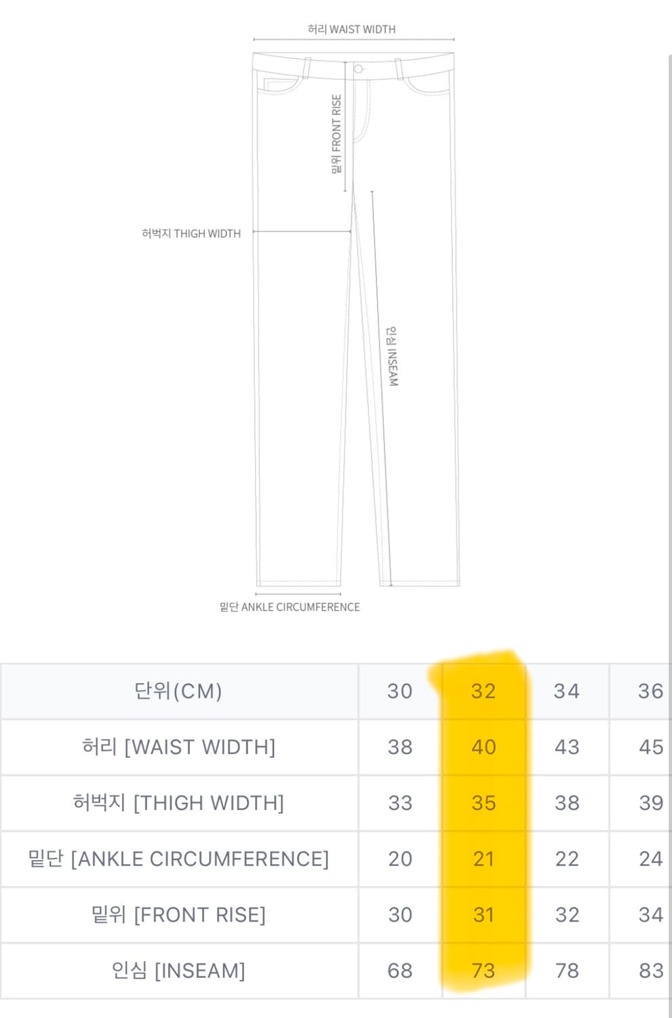Click the ankle circumference value 20
The width and height of the screenshot is (672, 1018).
[x=400, y=859]
